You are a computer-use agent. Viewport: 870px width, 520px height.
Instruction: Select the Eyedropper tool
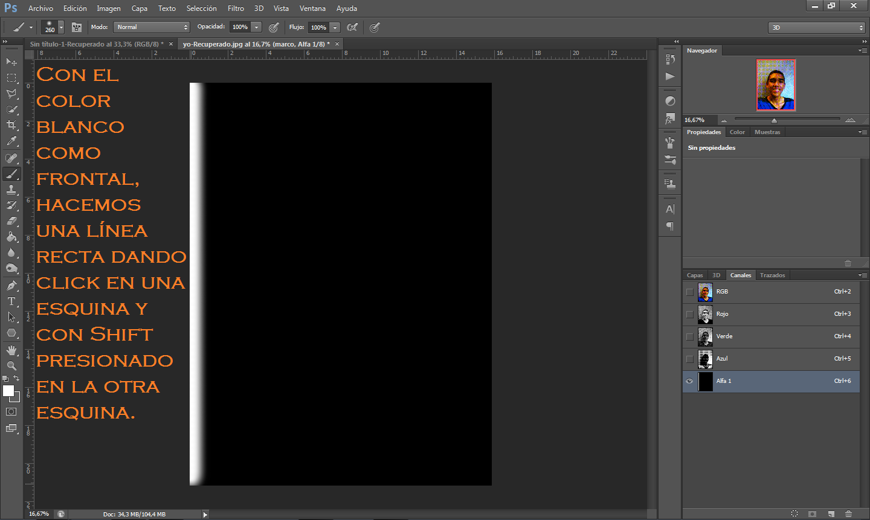(11, 141)
